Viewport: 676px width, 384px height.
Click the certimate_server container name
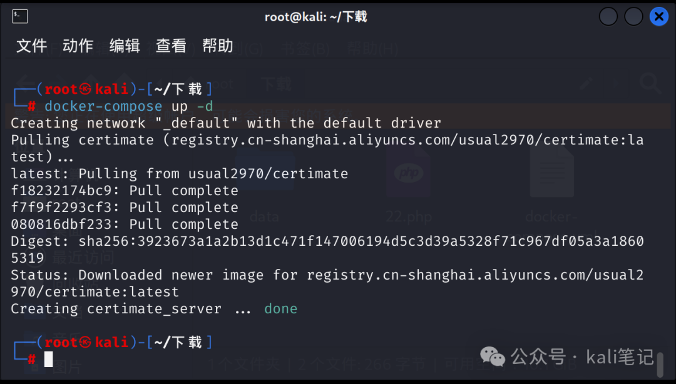pyautogui.click(x=155, y=309)
